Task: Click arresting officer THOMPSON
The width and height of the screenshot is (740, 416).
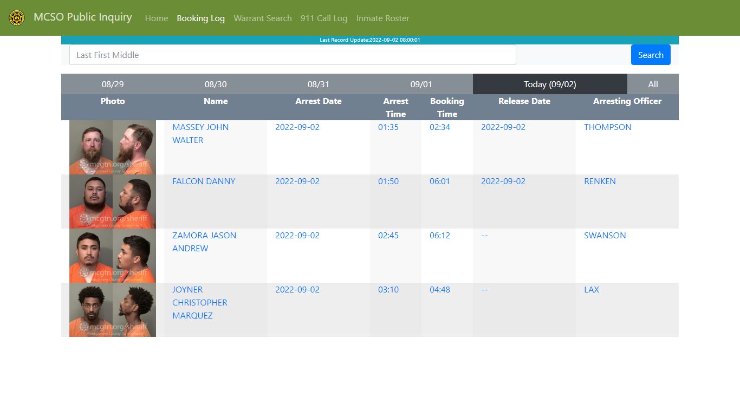Action: pyautogui.click(x=608, y=127)
